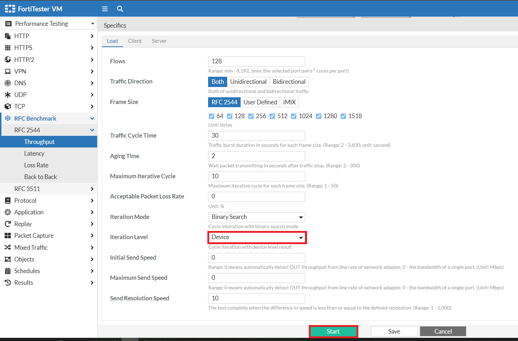Screen dimensions: 518x341
Task: Click the DNS globe icon in sidebar
Action: 7,83
